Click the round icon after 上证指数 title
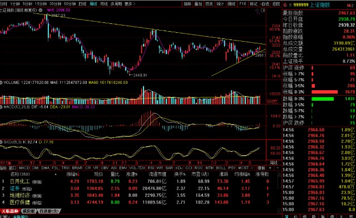356x218 pixels. pos(41,10)
